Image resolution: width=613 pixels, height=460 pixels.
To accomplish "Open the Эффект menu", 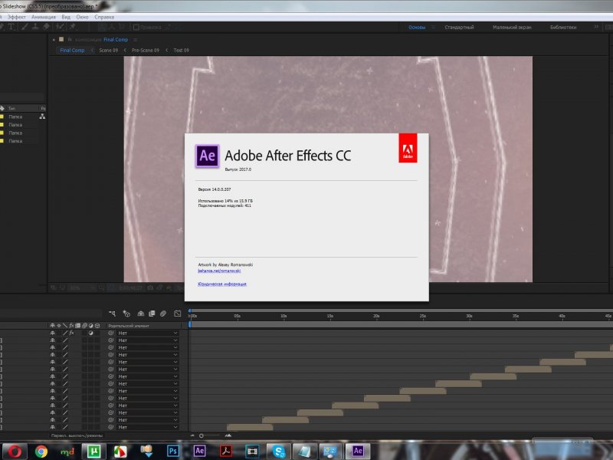I will click(x=16, y=17).
